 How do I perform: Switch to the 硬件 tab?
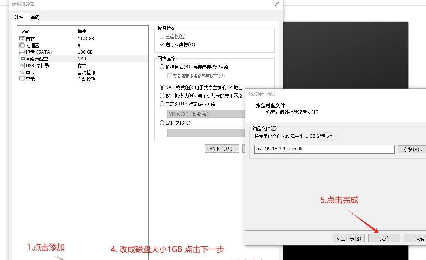pyautogui.click(x=19, y=17)
